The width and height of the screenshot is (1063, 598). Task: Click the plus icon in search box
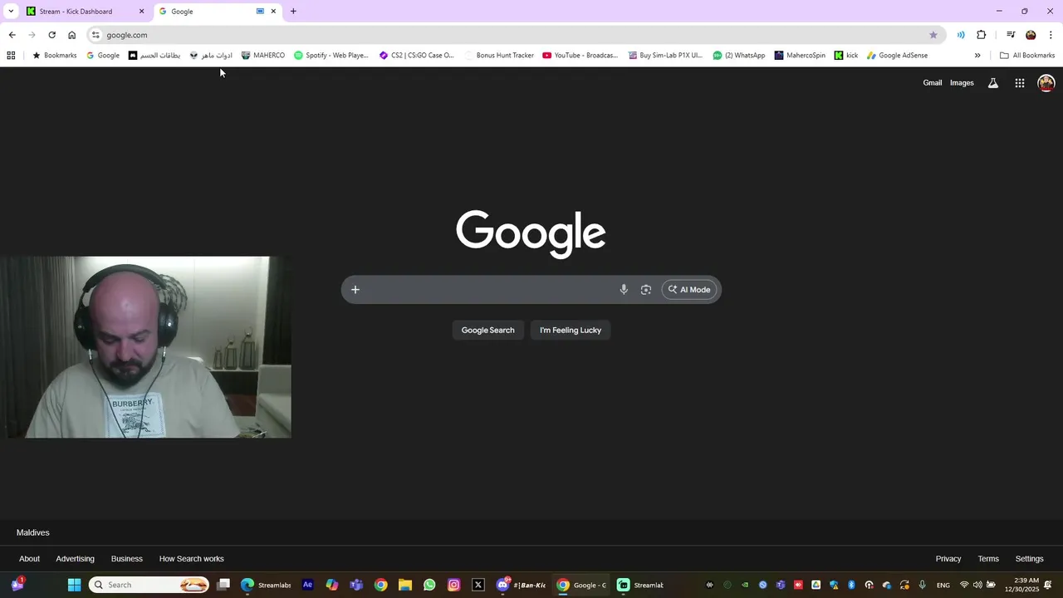point(355,290)
